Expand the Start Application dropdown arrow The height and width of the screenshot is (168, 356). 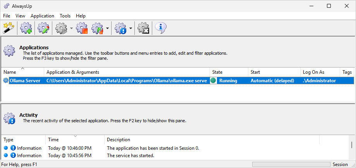(71, 28)
